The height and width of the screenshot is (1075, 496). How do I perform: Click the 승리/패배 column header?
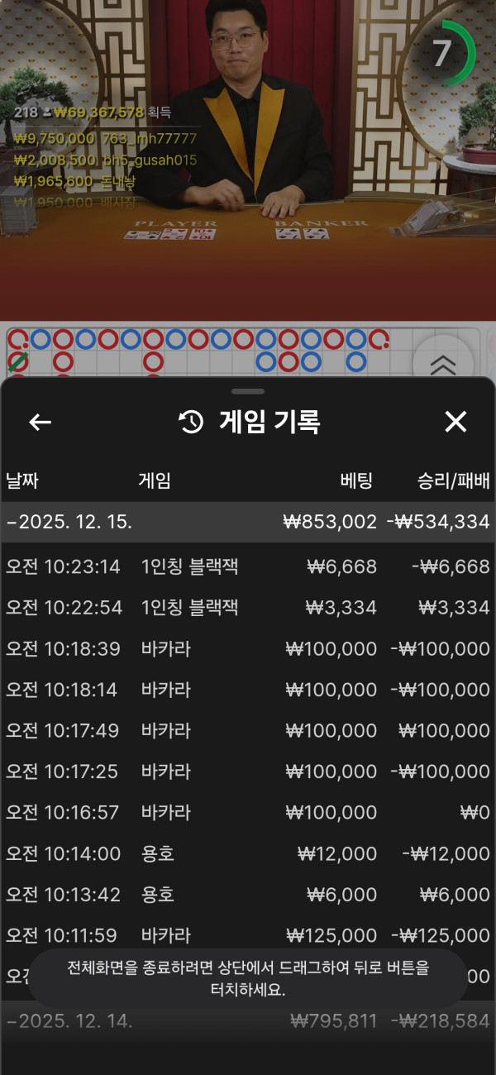click(x=454, y=480)
